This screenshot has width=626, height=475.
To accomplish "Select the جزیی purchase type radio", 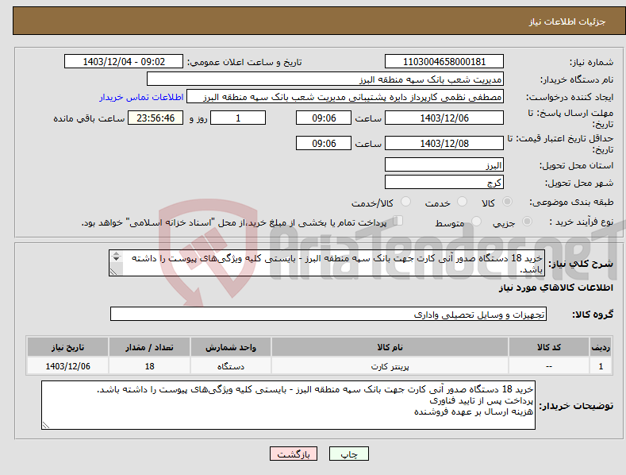I will point(527,221).
